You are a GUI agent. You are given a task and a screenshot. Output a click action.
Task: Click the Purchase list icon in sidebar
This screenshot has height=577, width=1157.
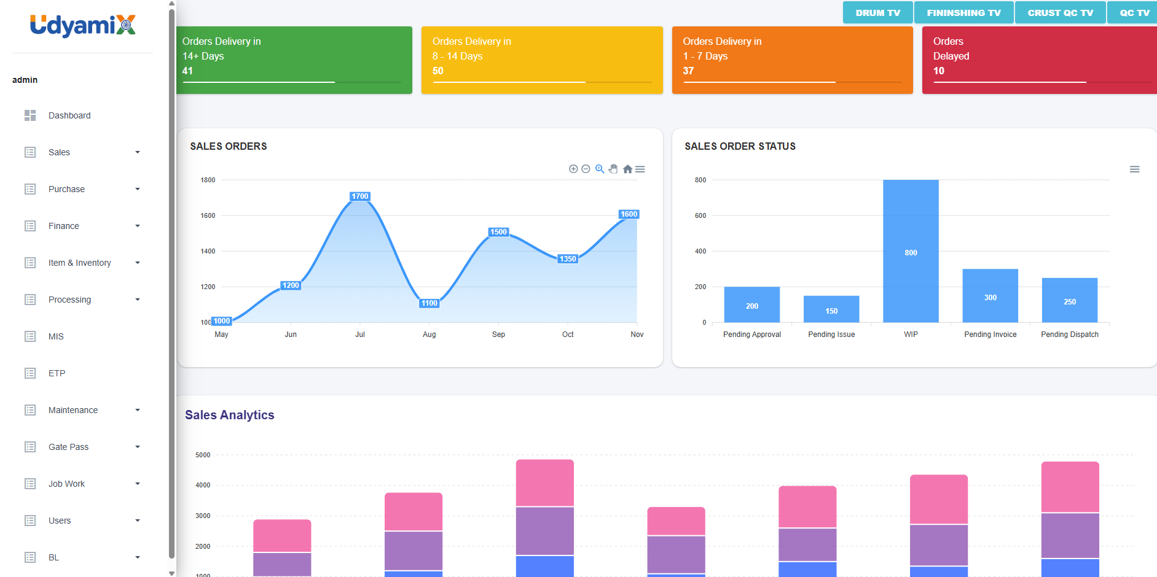tap(30, 189)
